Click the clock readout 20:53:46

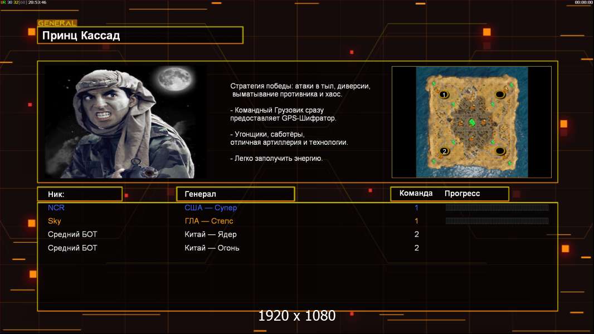37,2
